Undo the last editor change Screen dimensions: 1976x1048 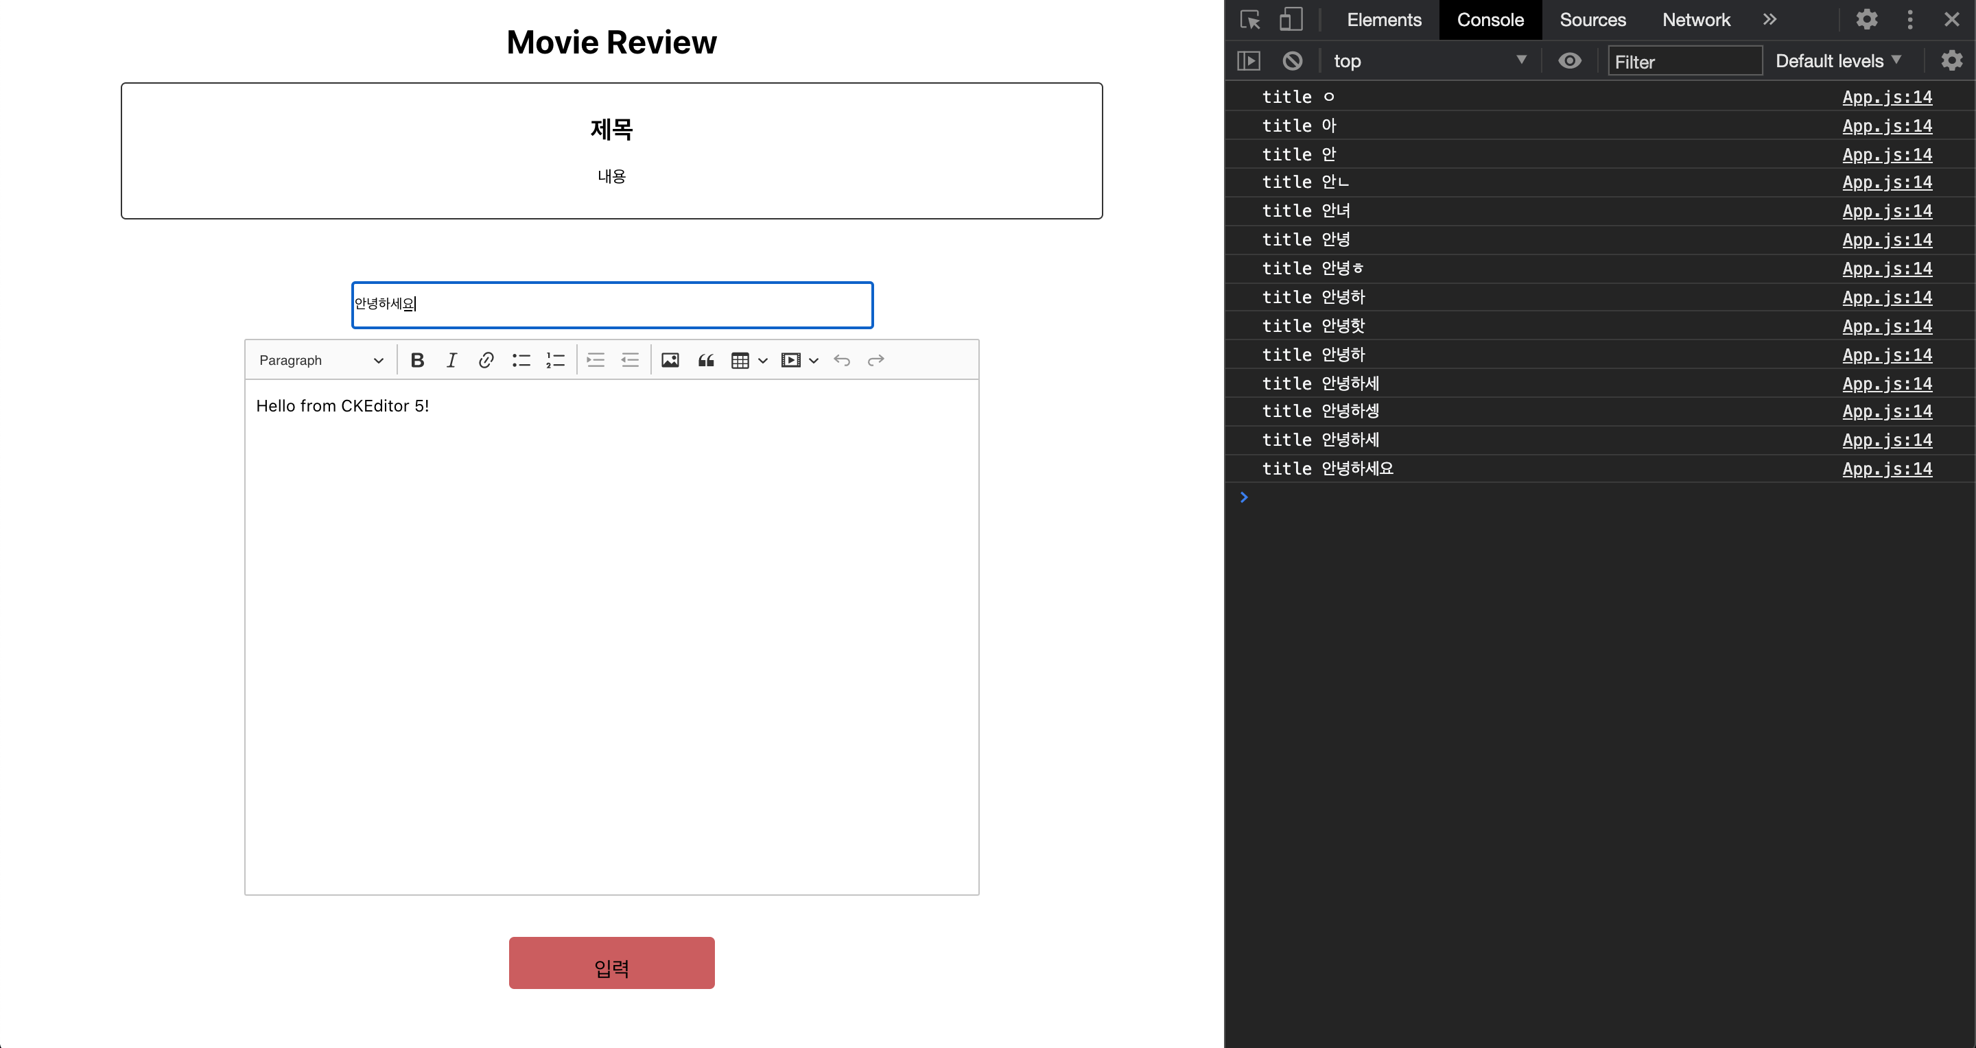click(x=841, y=360)
